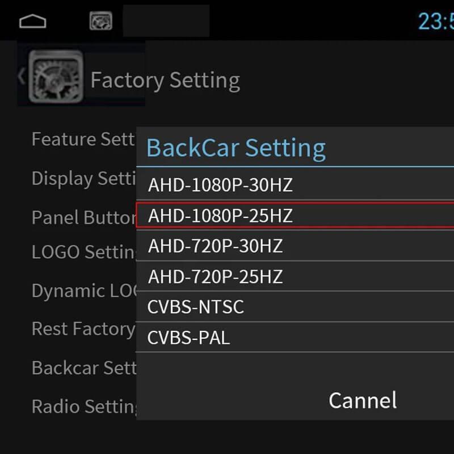Tap Rest Factory option
This screenshot has height=454, width=454.
pyautogui.click(x=83, y=329)
